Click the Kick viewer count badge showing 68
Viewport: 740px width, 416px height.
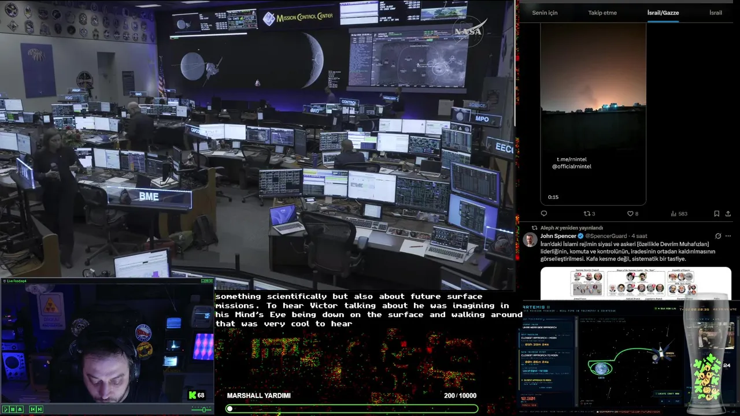pyautogui.click(x=197, y=395)
